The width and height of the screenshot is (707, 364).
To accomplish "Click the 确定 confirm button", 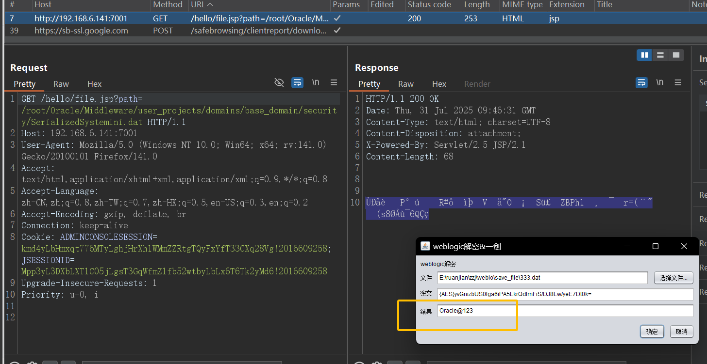I will pyautogui.click(x=652, y=332).
